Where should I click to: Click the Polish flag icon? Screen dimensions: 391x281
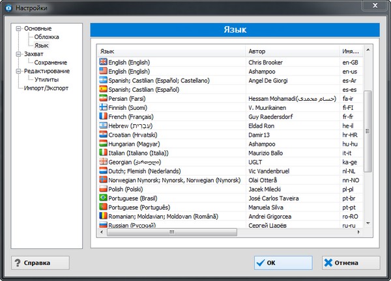pyautogui.click(x=102, y=188)
